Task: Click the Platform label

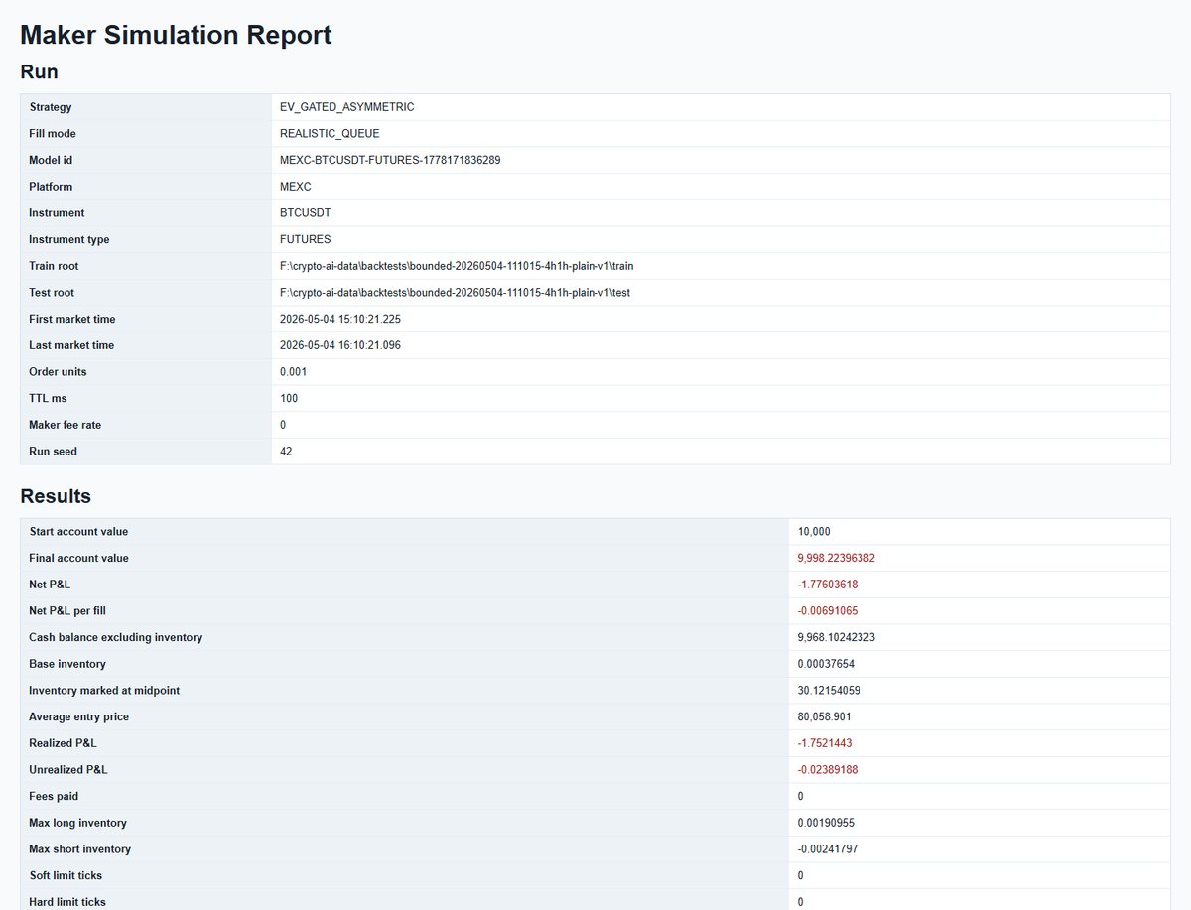Action: coord(51,187)
